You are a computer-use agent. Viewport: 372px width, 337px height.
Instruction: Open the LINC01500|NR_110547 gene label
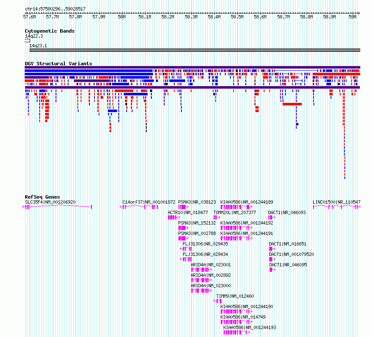point(336,202)
